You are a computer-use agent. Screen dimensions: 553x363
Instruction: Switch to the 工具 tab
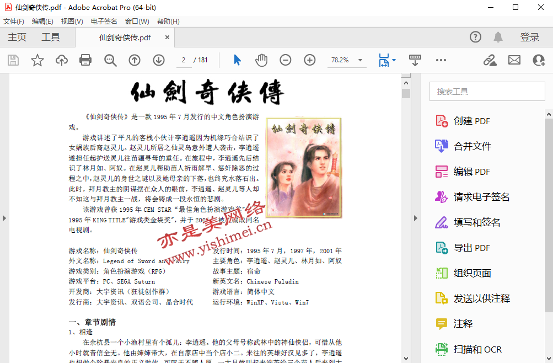51,37
